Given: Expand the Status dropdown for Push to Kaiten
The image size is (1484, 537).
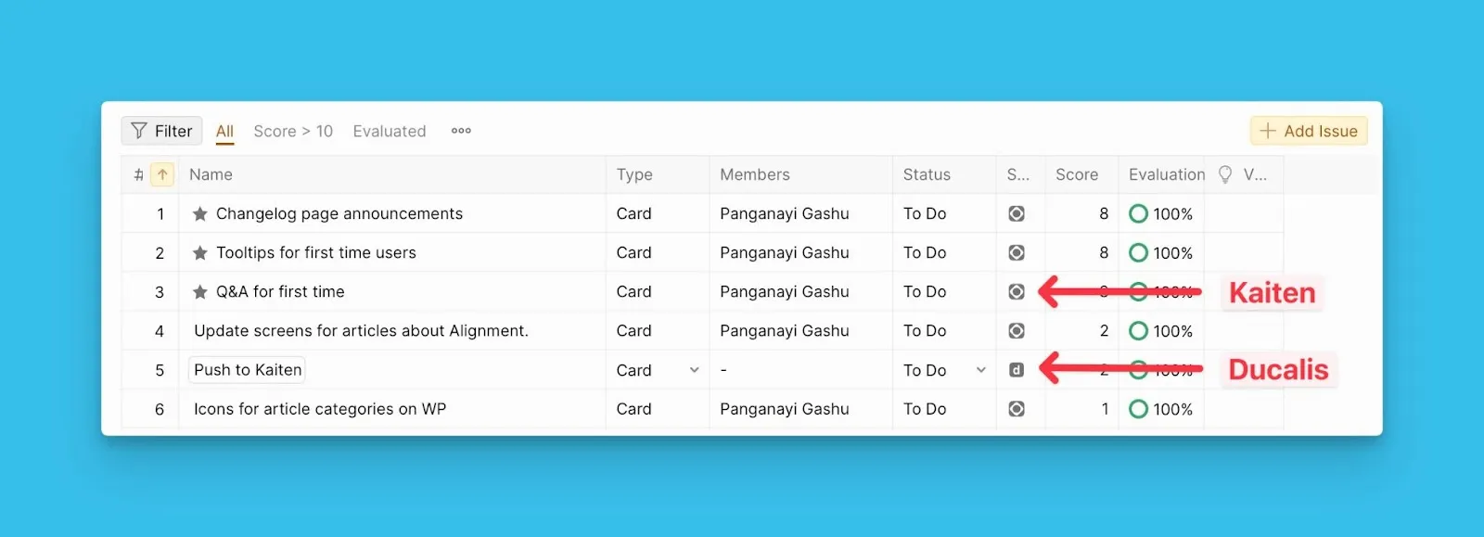Looking at the screenshot, I should (x=980, y=370).
